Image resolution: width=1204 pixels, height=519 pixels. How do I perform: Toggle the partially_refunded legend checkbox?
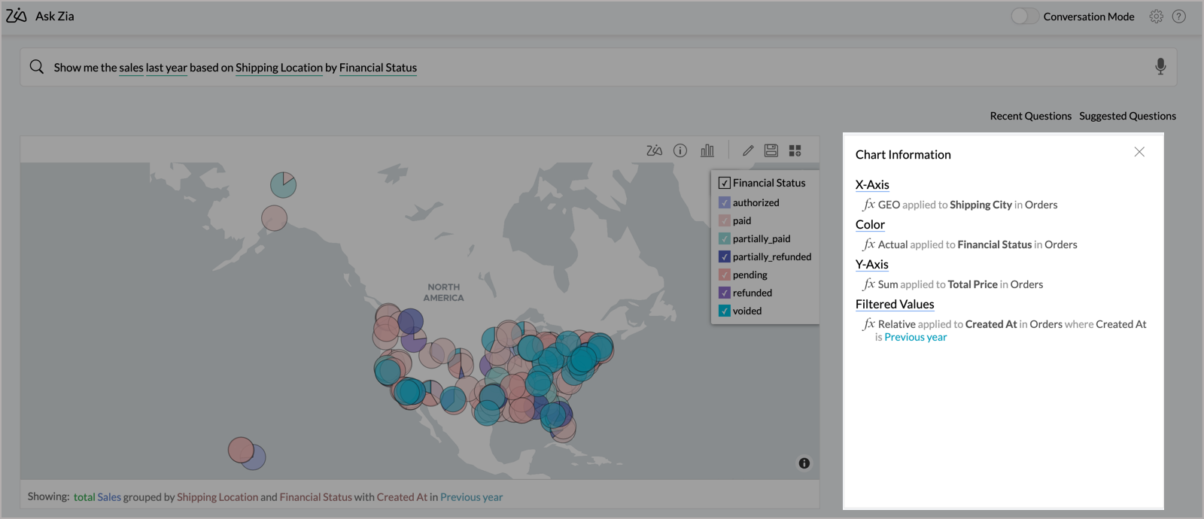point(725,256)
